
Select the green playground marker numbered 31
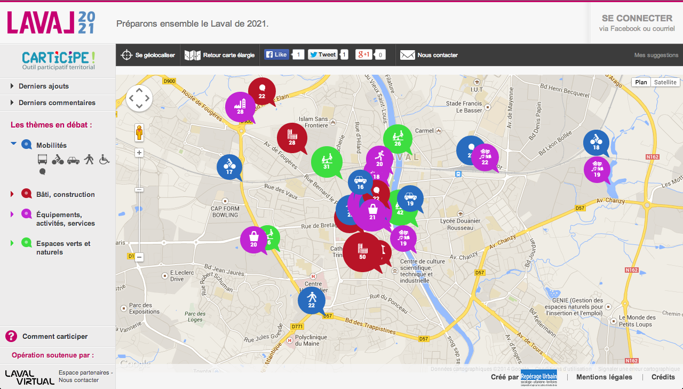point(325,161)
